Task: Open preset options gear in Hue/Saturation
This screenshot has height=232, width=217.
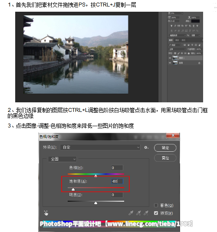Action: [146, 147]
